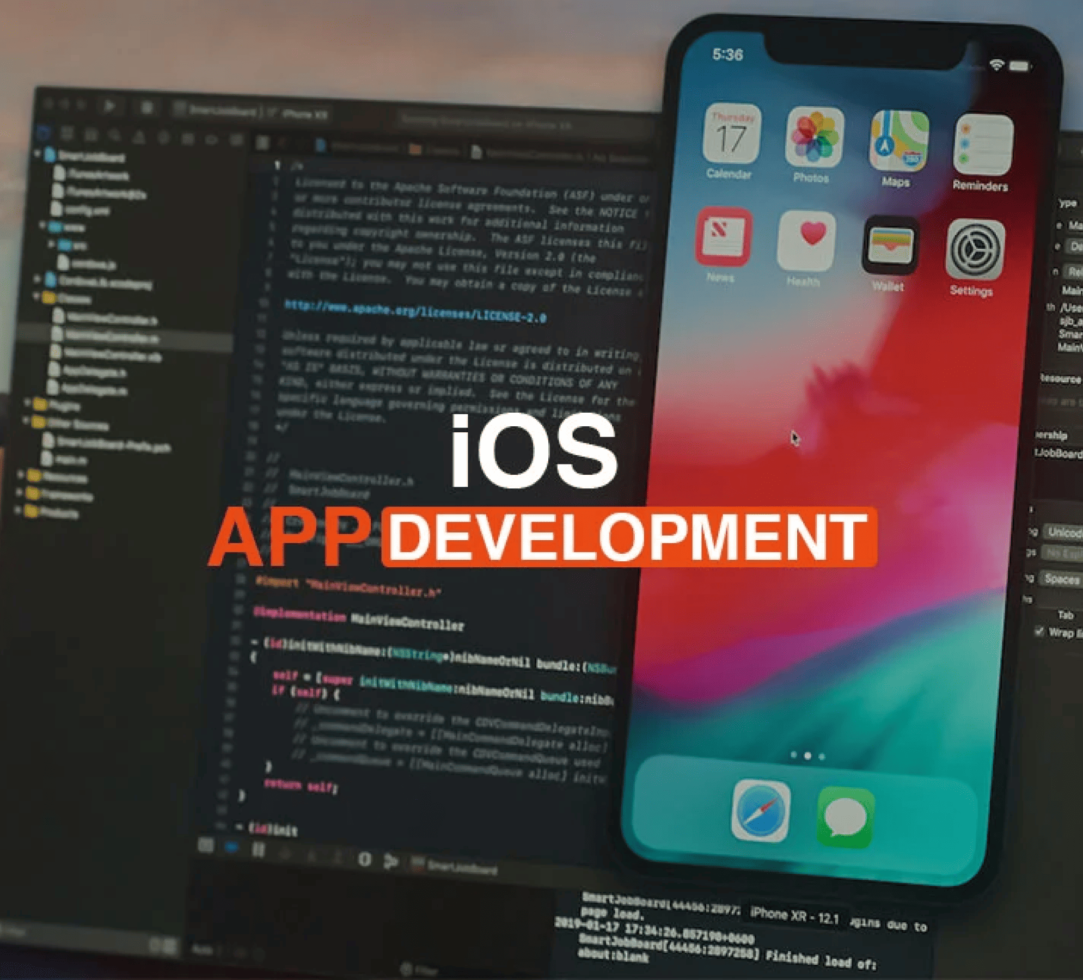Open the Reminders app icon

(983, 145)
